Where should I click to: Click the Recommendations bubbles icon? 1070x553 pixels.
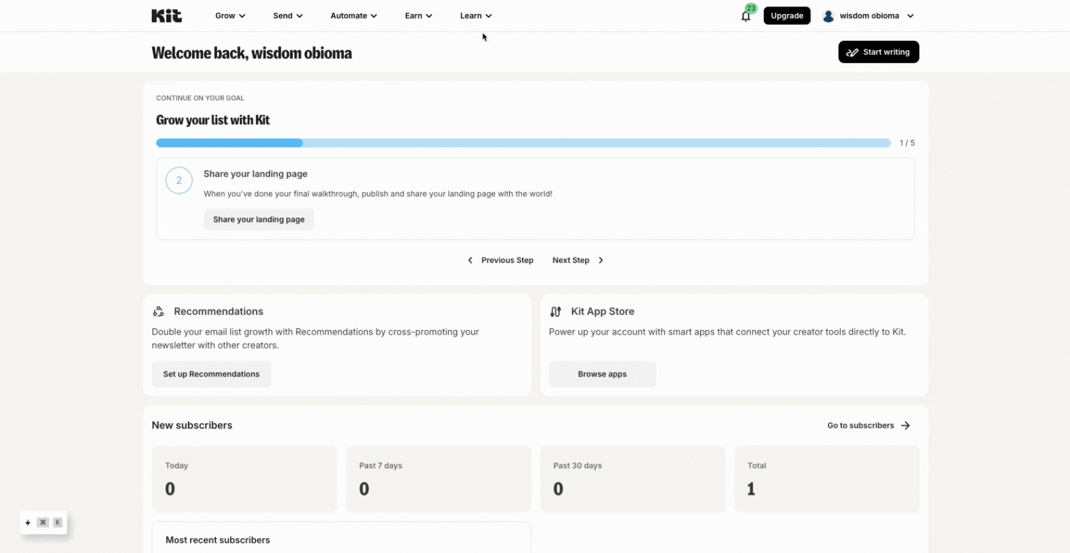(158, 311)
